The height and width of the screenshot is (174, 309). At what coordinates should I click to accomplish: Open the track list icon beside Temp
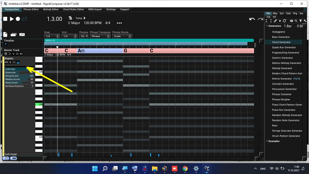(70, 18)
